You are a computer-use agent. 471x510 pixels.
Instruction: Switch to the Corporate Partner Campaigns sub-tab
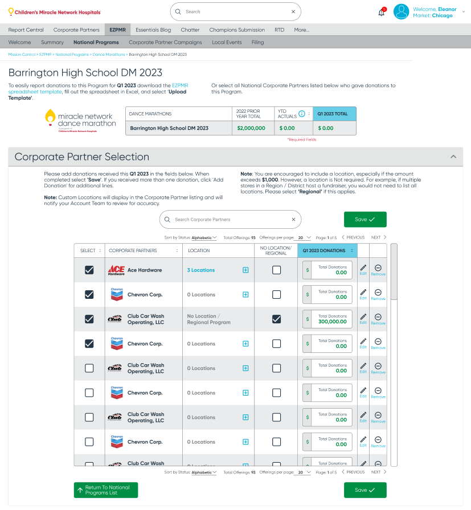pyautogui.click(x=165, y=42)
